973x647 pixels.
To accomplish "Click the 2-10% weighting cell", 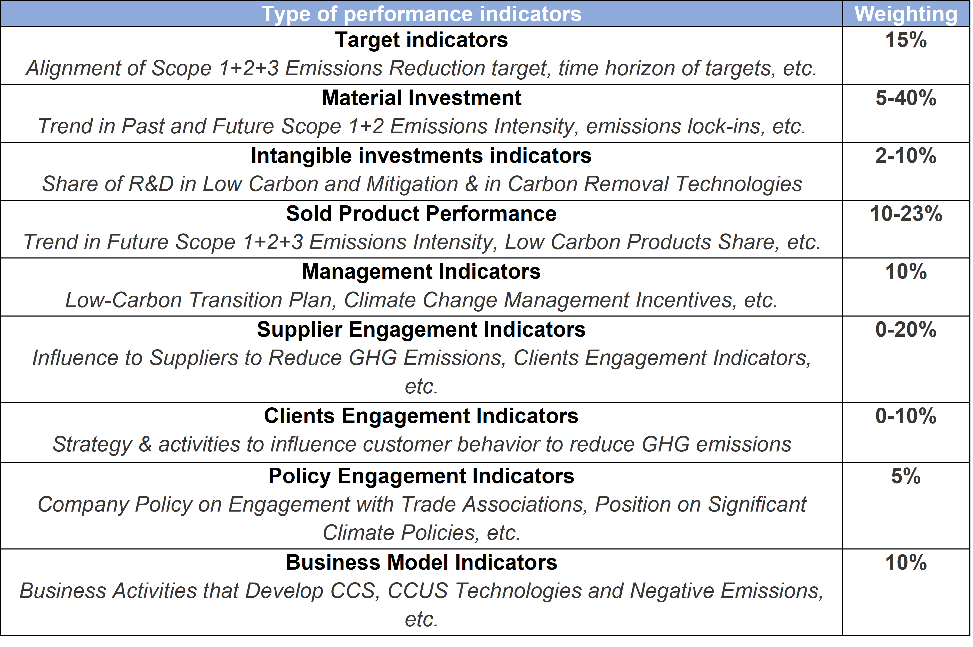I will click(905, 156).
